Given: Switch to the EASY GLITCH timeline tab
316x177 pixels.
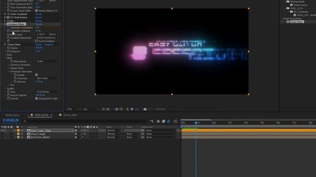Looking at the screenshot, I should (41, 115).
